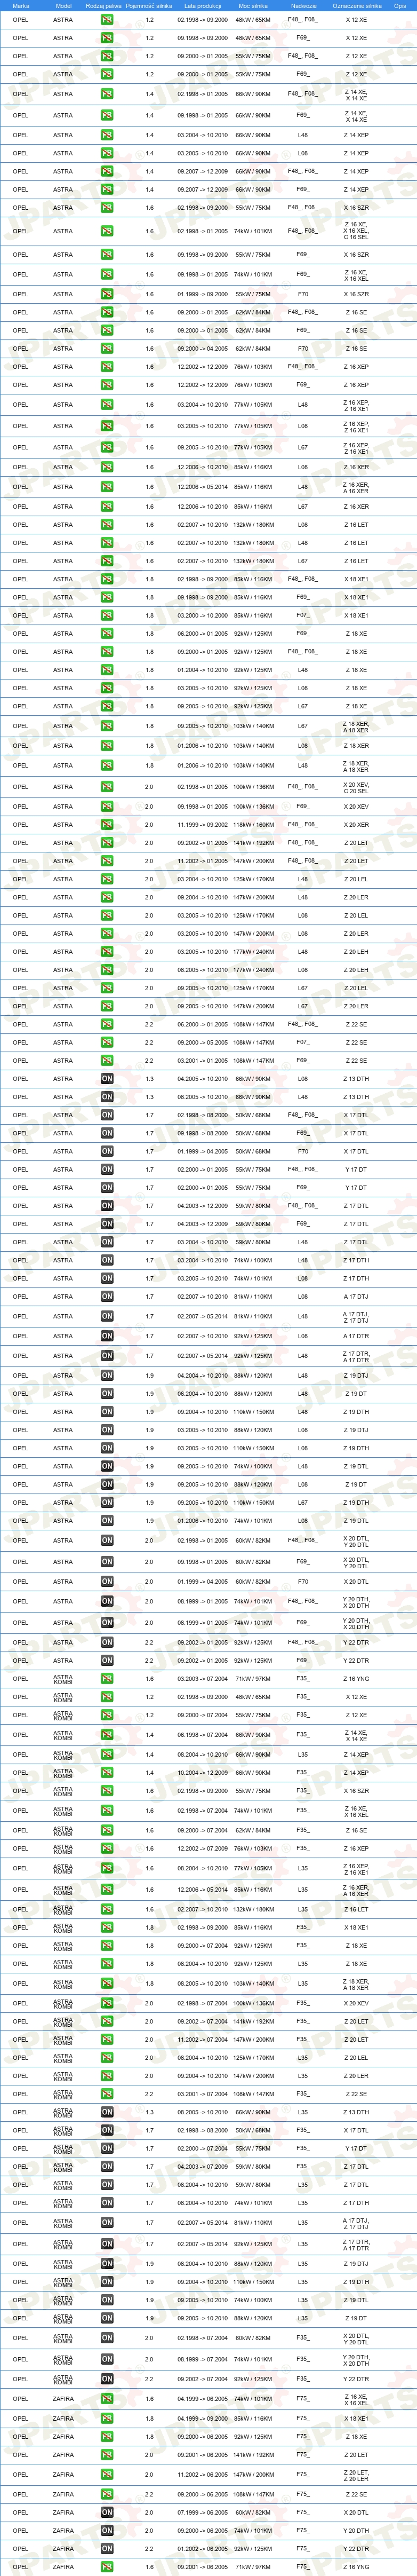Click the 11.1999 -> 09.2002 production years cell
The height and width of the screenshot is (2576, 417).
coord(203,825)
